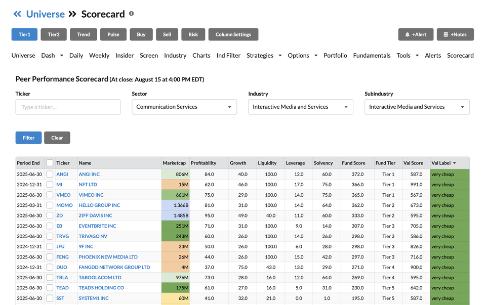
Task: Go to Universe breadcrumb link
Action: (x=45, y=14)
